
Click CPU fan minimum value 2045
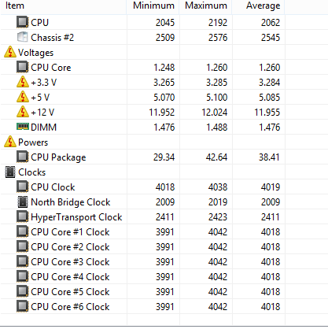[x=165, y=22]
